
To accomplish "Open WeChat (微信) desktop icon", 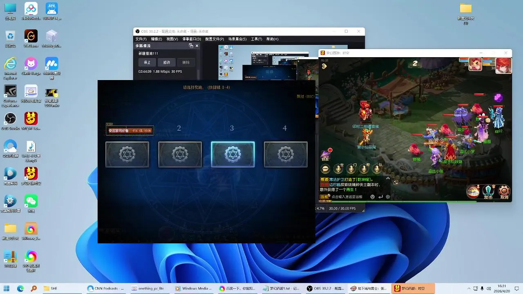I will 31,203.
